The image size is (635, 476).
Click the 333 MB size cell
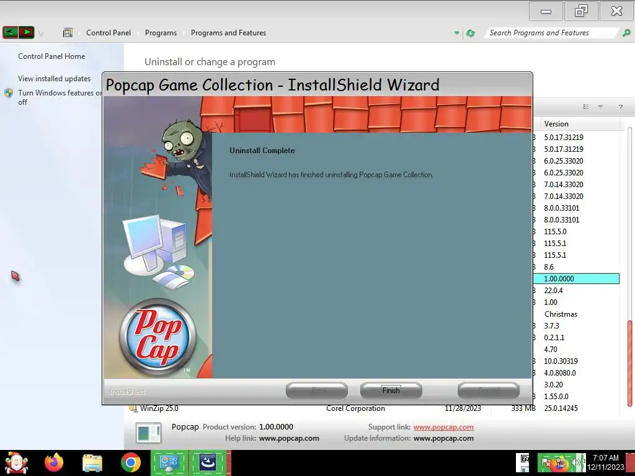point(523,408)
